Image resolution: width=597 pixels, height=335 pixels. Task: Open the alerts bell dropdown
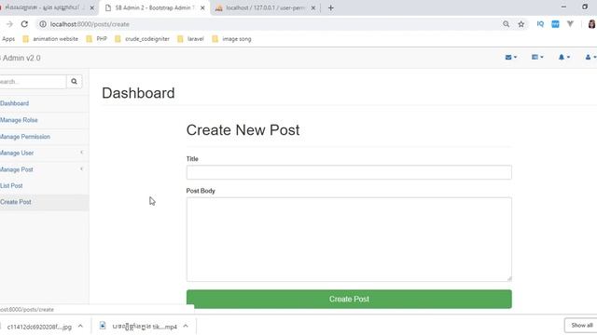[x=563, y=57]
